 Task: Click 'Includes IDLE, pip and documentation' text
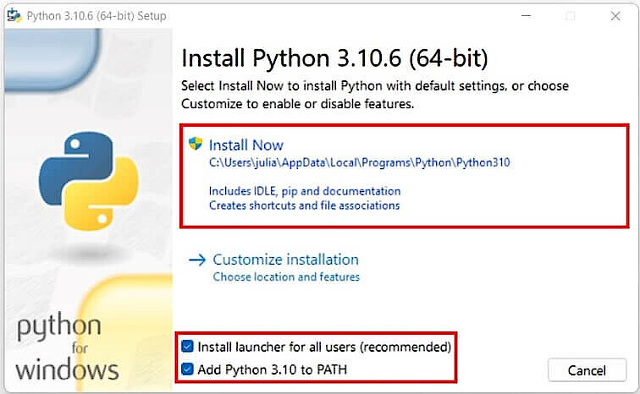pyautogui.click(x=305, y=191)
